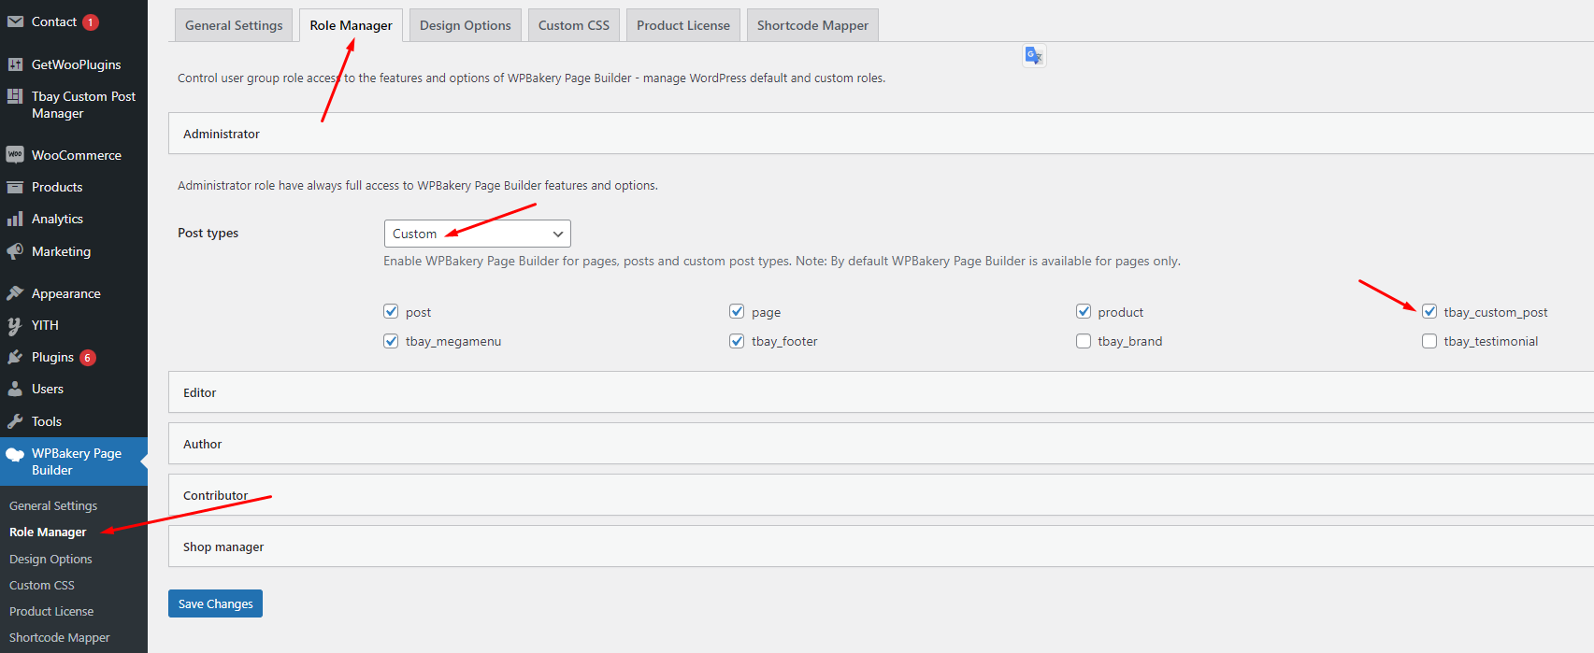Open Role Manager in the sidebar submenu
Screen dimensions: 1594x653
48,532
